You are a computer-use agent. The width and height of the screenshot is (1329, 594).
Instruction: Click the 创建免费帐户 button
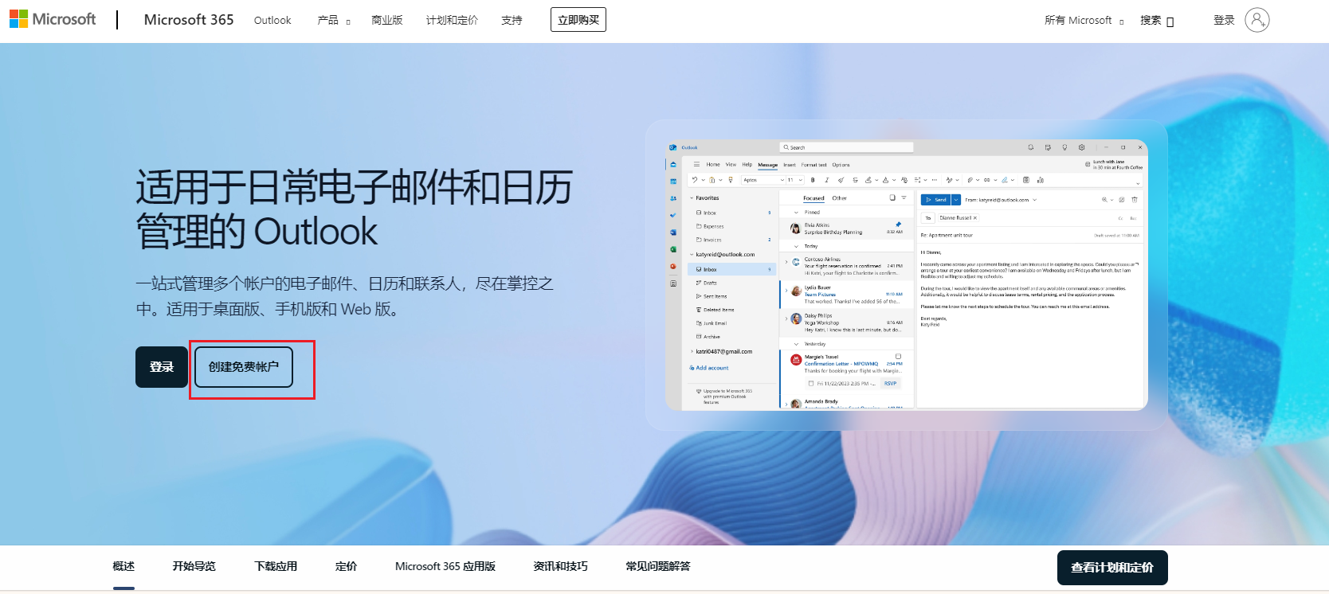pos(244,367)
